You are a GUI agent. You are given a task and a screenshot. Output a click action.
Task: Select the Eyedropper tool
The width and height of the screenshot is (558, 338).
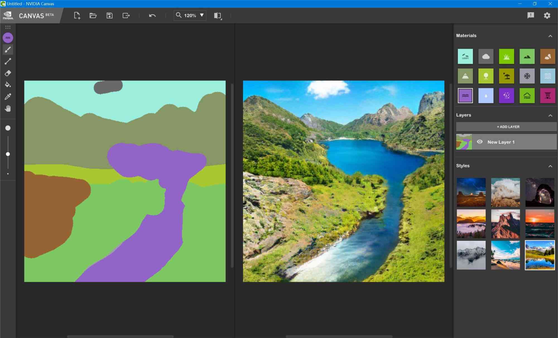pyautogui.click(x=8, y=97)
